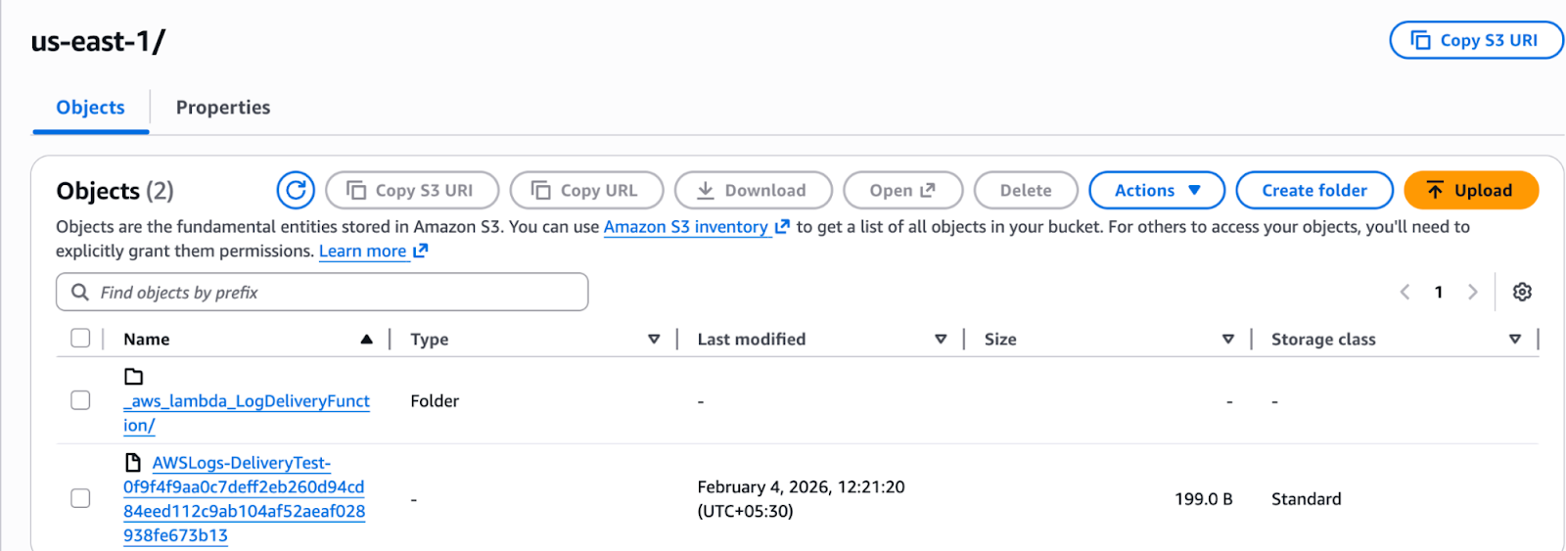This screenshot has height=551, width=1566.
Task: Open the AWSLogs-DeliveryTest object link
Action: (245, 498)
